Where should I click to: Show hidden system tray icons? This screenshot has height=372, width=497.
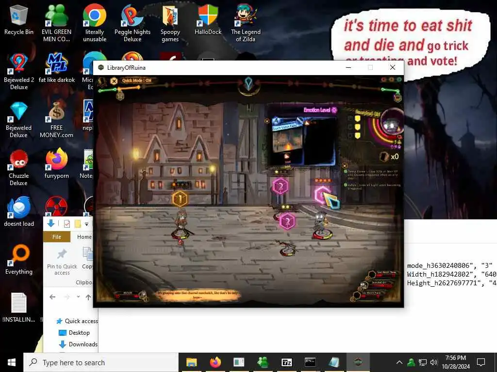pyautogui.click(x=399, y=362)
